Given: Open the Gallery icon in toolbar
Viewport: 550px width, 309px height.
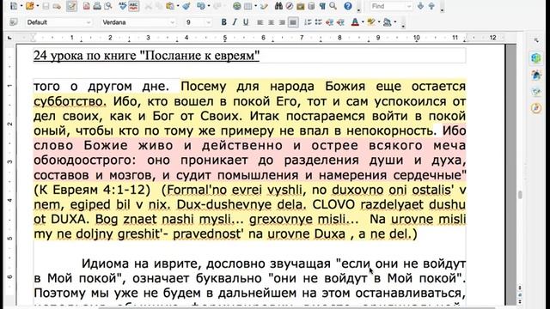Looking at the screenshot, I should click(301, 6).
